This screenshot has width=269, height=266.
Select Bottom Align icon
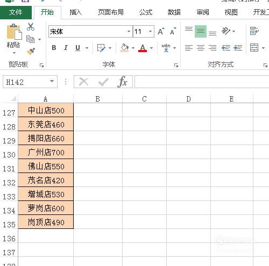213,33
